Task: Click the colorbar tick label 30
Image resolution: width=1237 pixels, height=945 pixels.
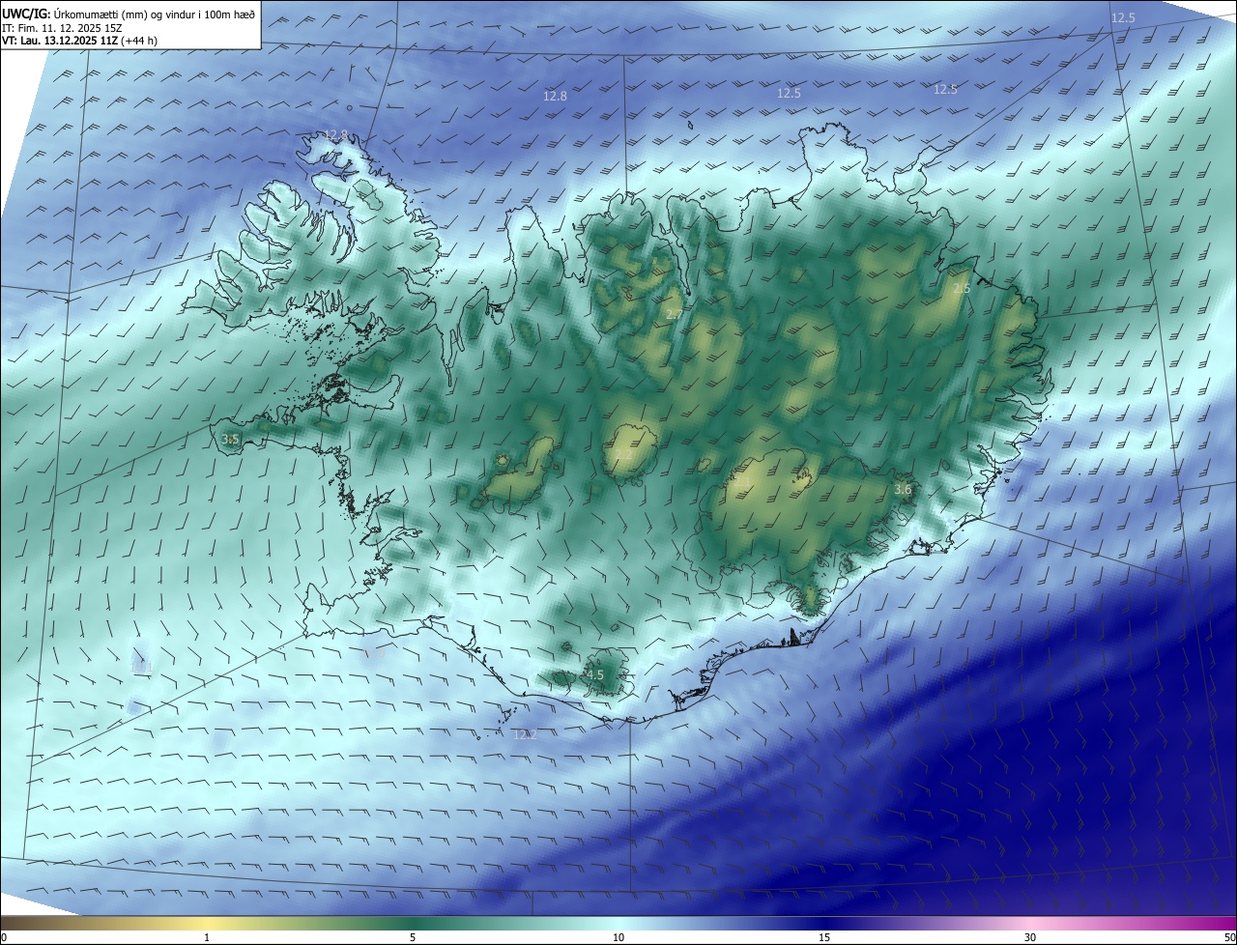Action: [x=1030, y=937]
